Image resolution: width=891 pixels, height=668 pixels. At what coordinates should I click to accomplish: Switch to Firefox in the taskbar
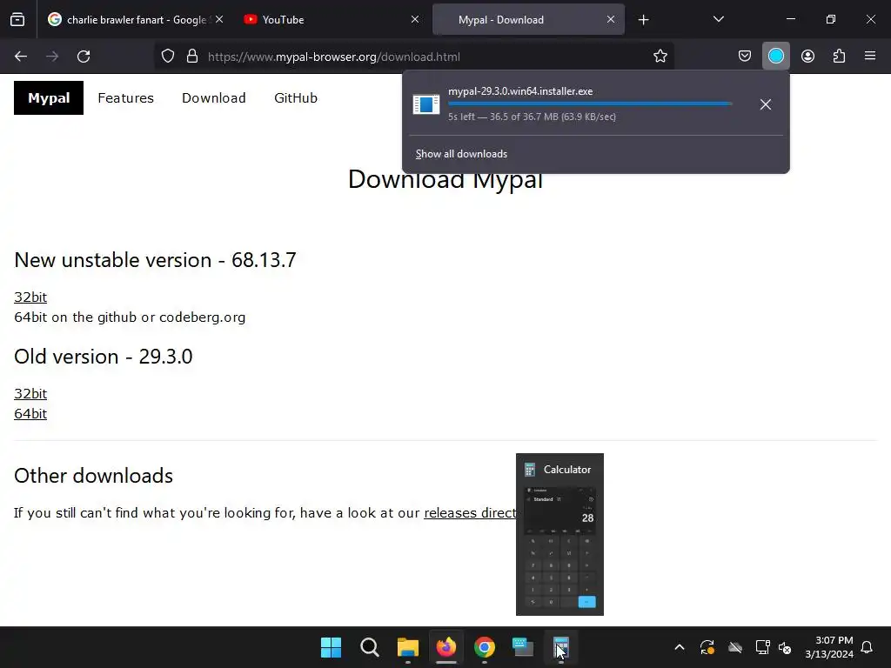[x=446, y=647]
